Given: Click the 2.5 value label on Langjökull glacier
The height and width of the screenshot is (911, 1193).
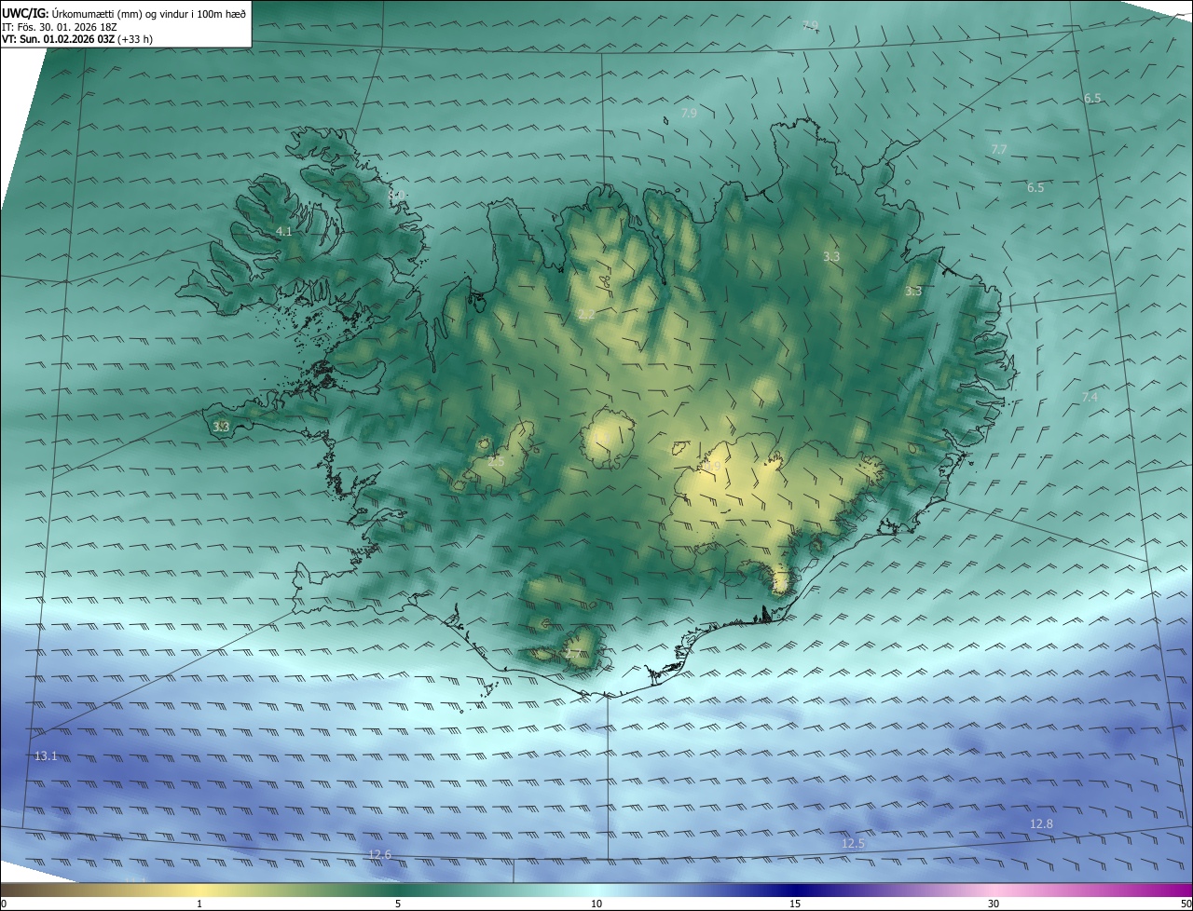Looking at the screenshot, I should click(496, 462).
